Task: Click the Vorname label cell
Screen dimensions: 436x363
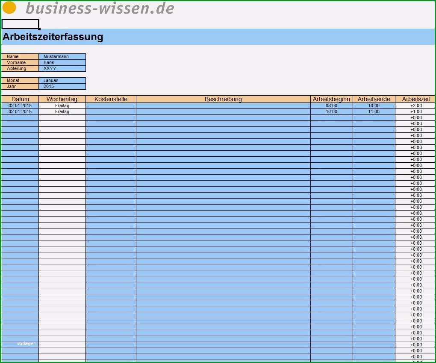Action: (20, 62)
